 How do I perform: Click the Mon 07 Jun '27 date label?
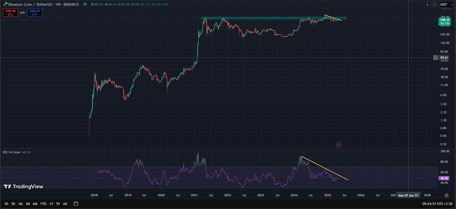click(x=409, y=195)
